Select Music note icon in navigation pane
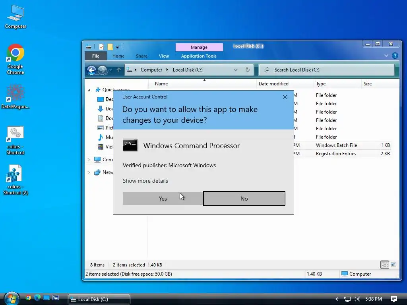Screen dimensions: 407x305 (x=101, y=137)
